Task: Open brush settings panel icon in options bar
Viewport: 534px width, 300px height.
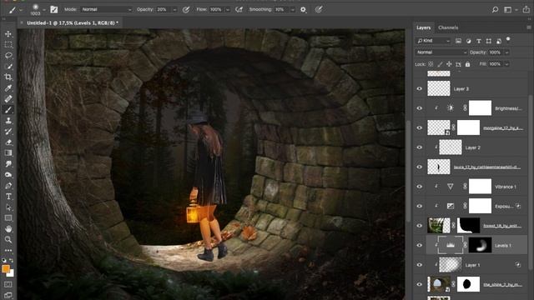Action: pos(53,9)
